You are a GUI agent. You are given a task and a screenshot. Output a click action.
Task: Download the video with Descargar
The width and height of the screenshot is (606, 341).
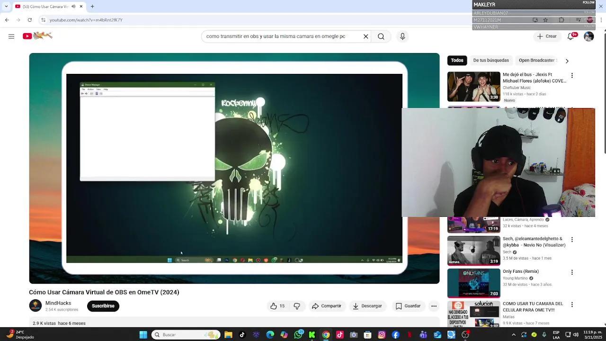(367, 306)
